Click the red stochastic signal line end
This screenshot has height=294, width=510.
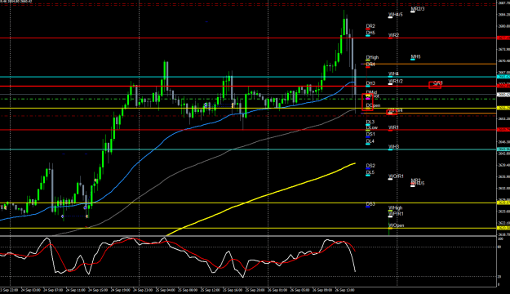[x=354, y=251]
